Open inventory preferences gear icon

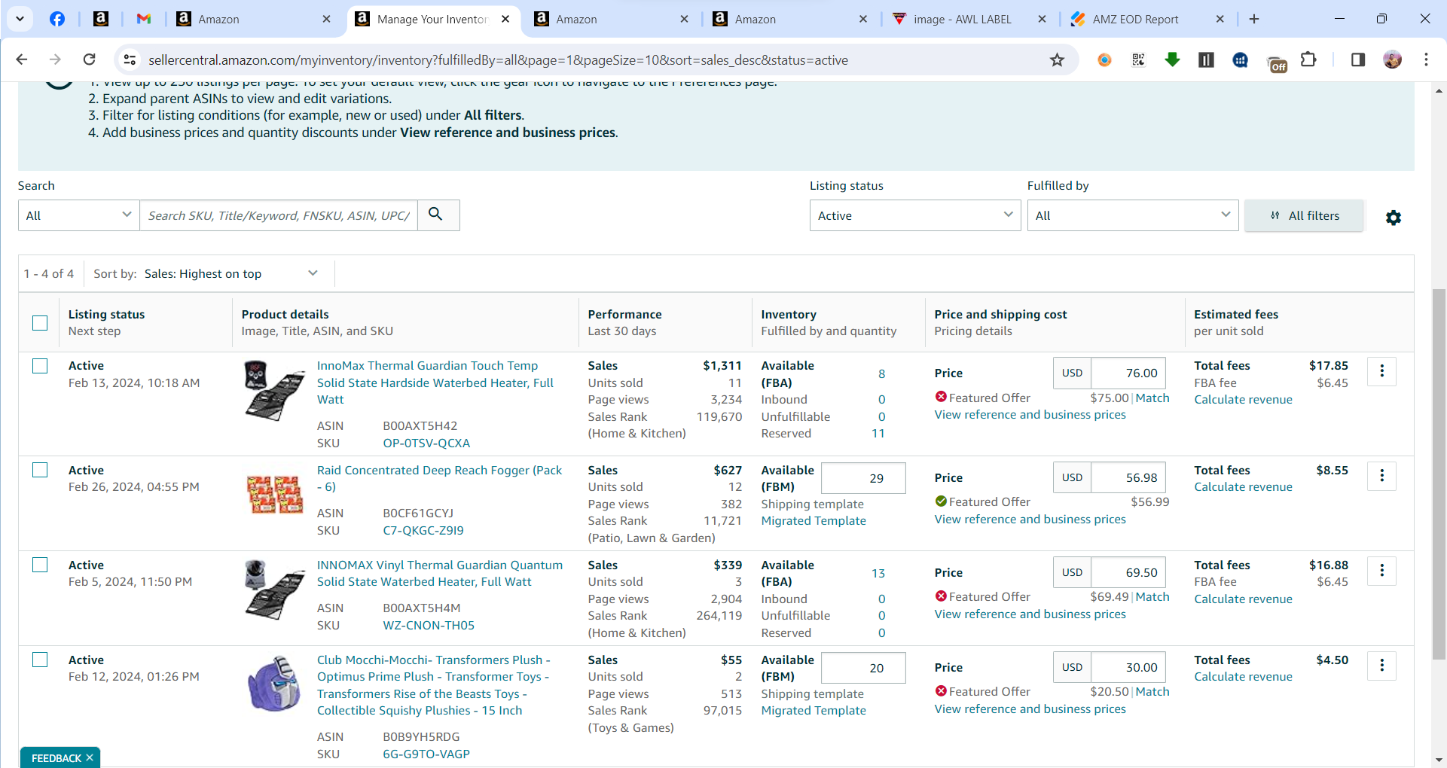[x=1394, y=218]
